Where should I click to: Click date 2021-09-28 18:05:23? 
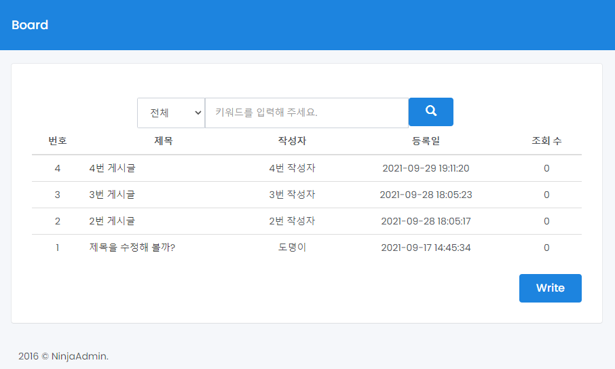pyautogui.click(x=426, y=195)
